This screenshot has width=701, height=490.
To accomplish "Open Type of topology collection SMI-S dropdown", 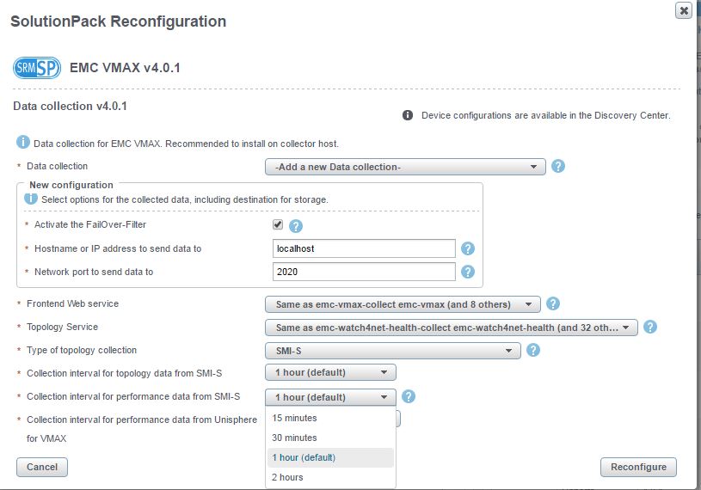I will click(392, 351).
